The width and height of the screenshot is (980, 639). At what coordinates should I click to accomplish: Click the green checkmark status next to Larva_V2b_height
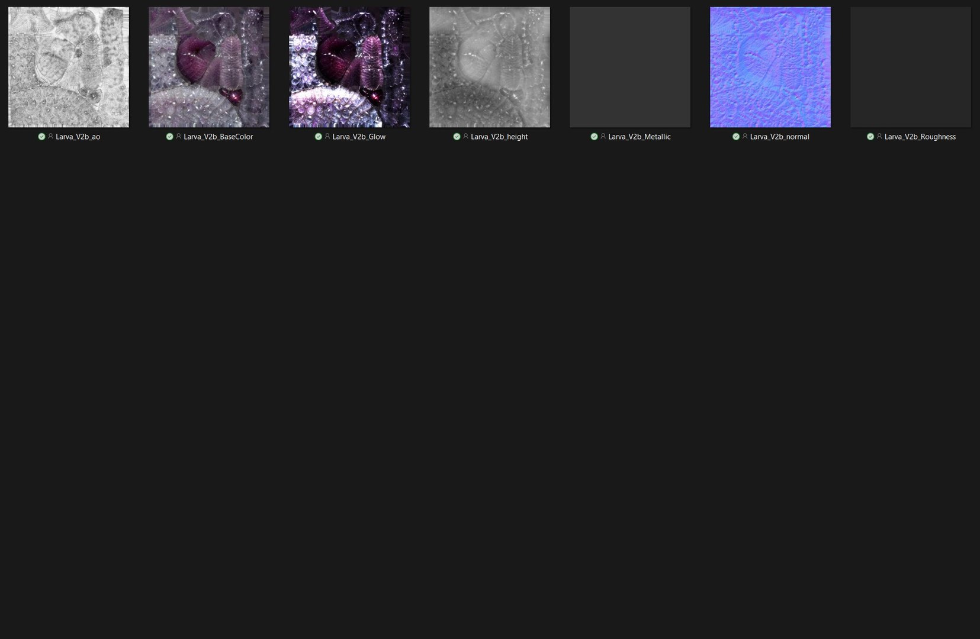pyautogui.click(x=457, y=137)
